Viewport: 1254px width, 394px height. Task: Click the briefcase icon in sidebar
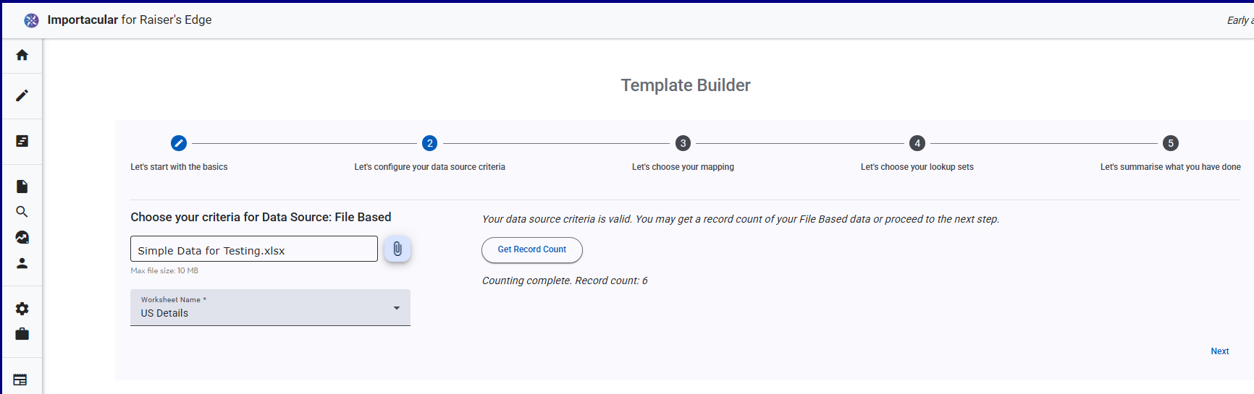pos(22,334)
